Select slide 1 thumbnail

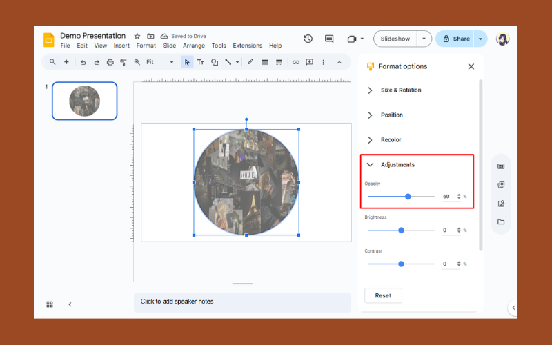pyautogui.click(x=84, y=101)
